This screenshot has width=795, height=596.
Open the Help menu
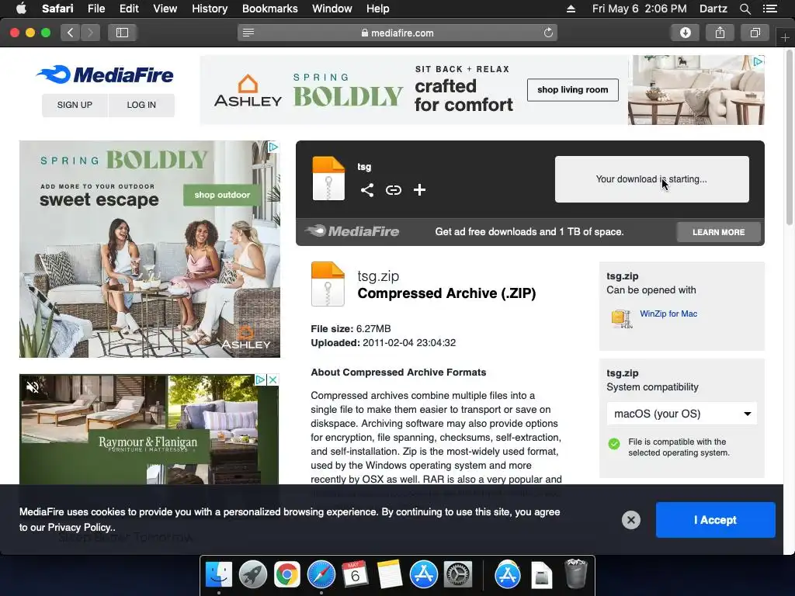[x=378, y=9]
